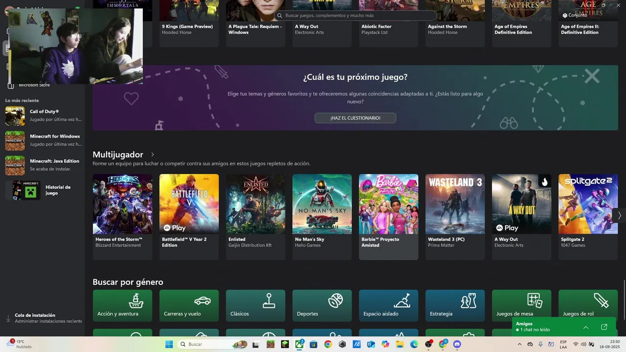Open the Against the Storm game card
626x352 pixels.
point(455,23)
